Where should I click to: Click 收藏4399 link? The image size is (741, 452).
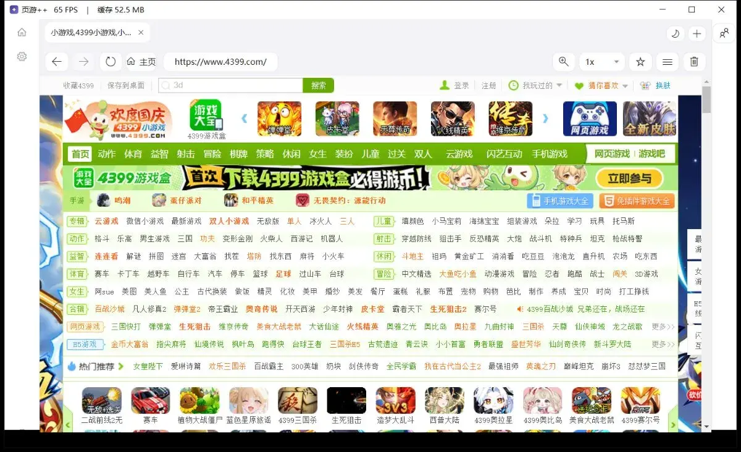[78, 86]
